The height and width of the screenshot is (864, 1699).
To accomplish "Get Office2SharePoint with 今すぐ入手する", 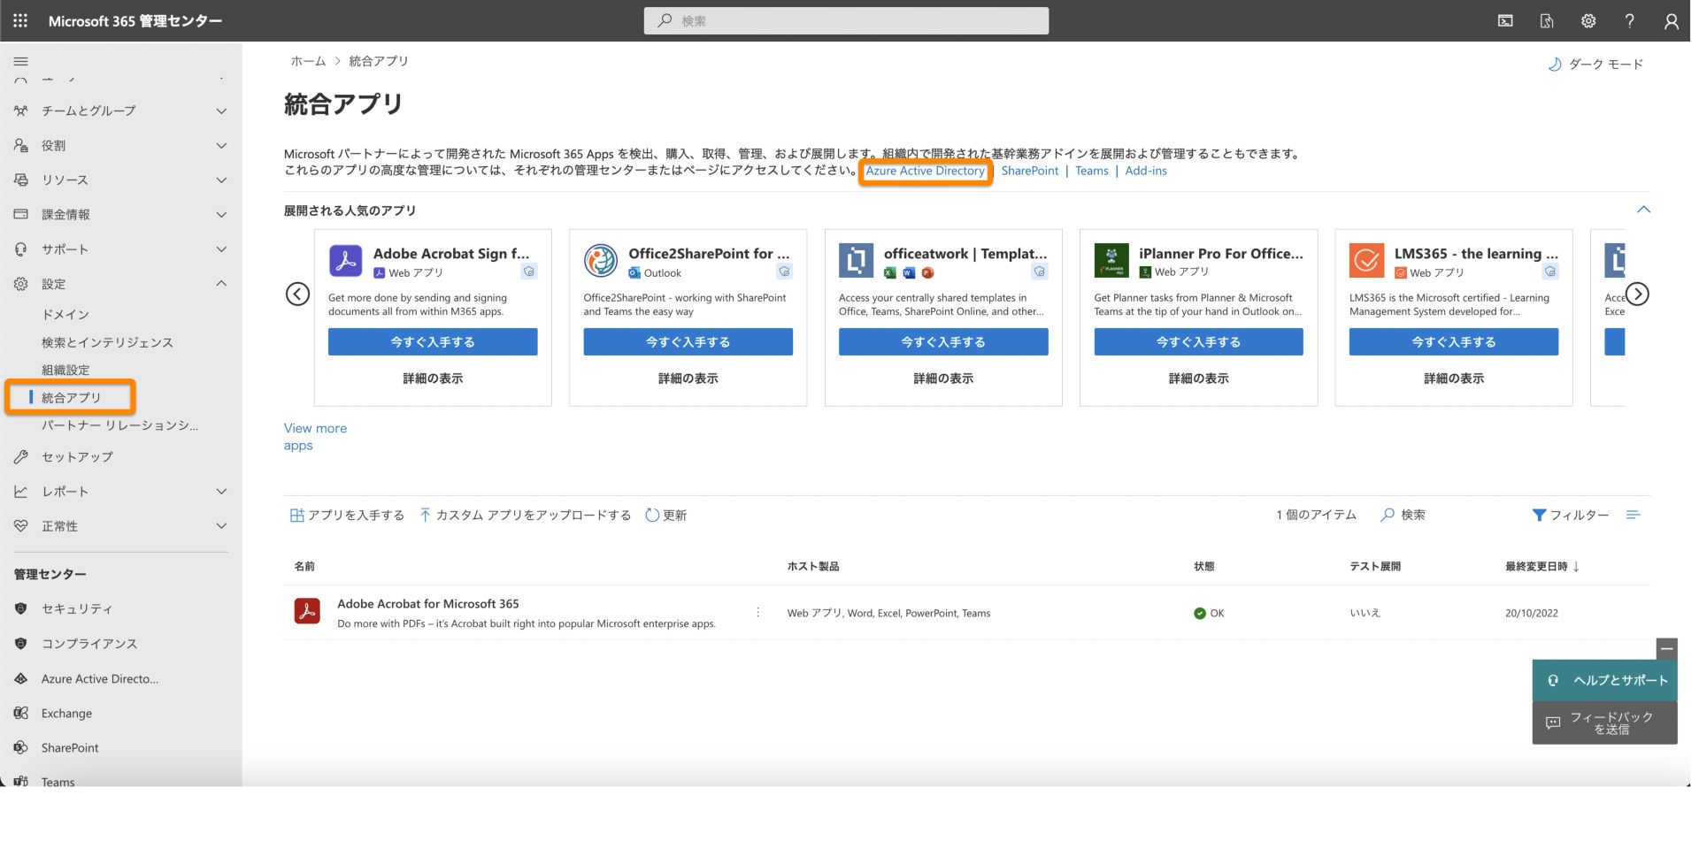I will [x=688, y=342].
